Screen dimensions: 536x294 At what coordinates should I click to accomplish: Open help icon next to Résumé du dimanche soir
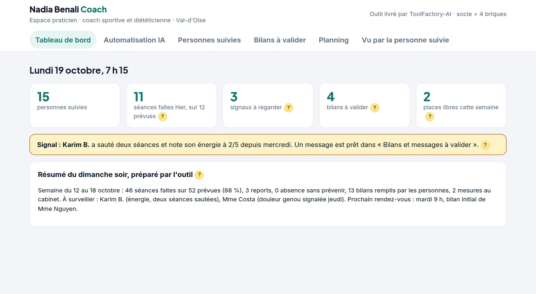[199, 175]
